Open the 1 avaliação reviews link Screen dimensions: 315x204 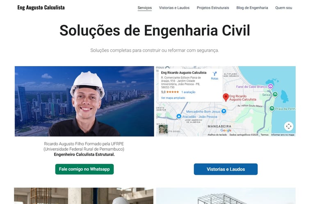(188, 92)
